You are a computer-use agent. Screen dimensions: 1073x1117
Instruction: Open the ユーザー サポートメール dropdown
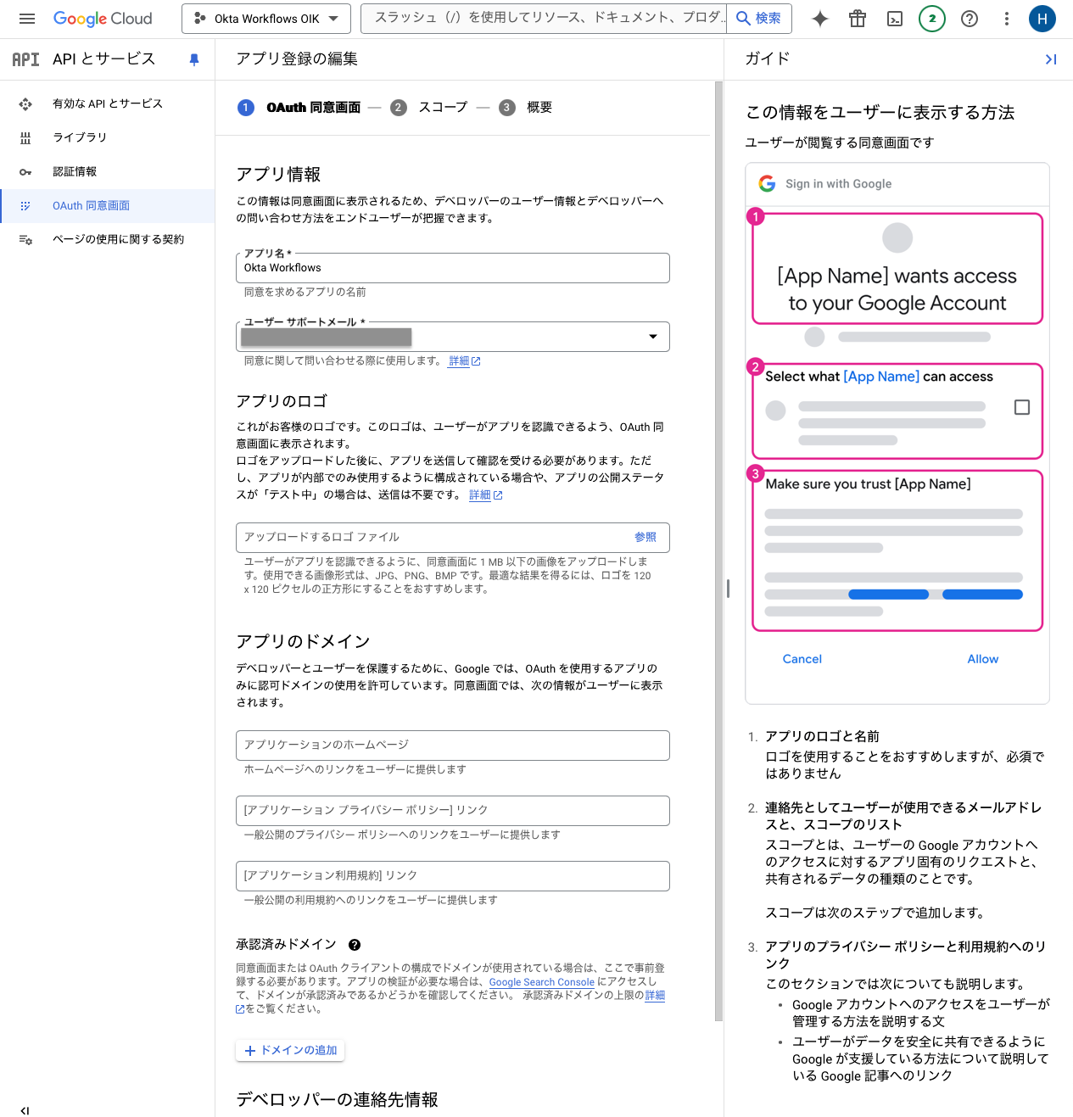coord(652,337)
